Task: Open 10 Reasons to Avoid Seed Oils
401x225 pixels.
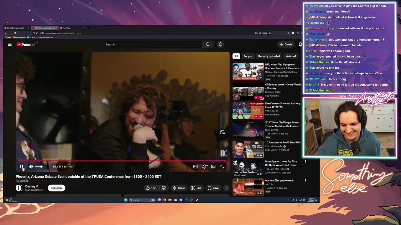Action: (x=283, y=142)
